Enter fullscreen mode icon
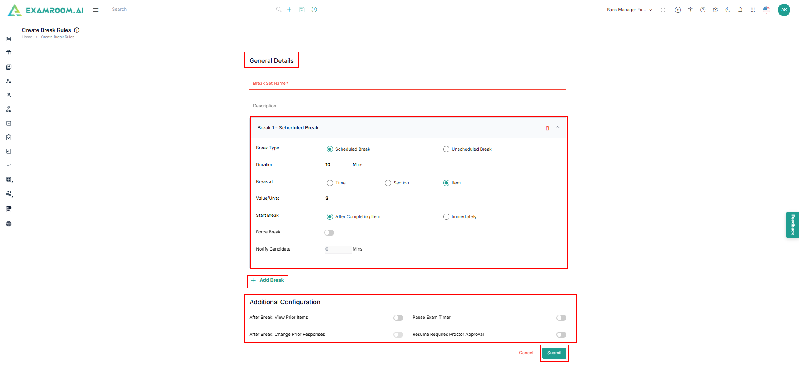This screenshot has width=799, height=365. coord(663,10)
